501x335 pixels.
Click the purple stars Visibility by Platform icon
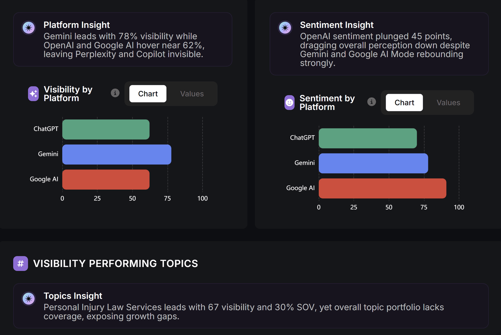(x=34, y=94)
